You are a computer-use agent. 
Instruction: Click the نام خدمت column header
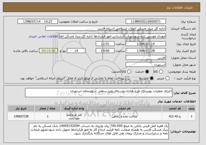coord(124,109)
